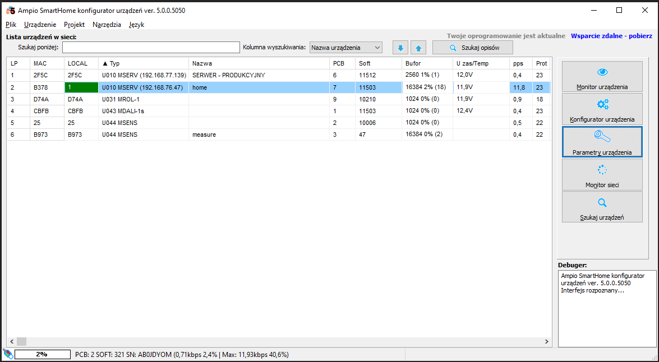Open Parametry urządzenia wrench button
The image size is (659, 362).
602,142
